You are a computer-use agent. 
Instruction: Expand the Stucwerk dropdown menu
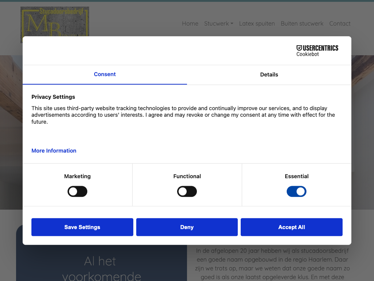tap(218, 23)
